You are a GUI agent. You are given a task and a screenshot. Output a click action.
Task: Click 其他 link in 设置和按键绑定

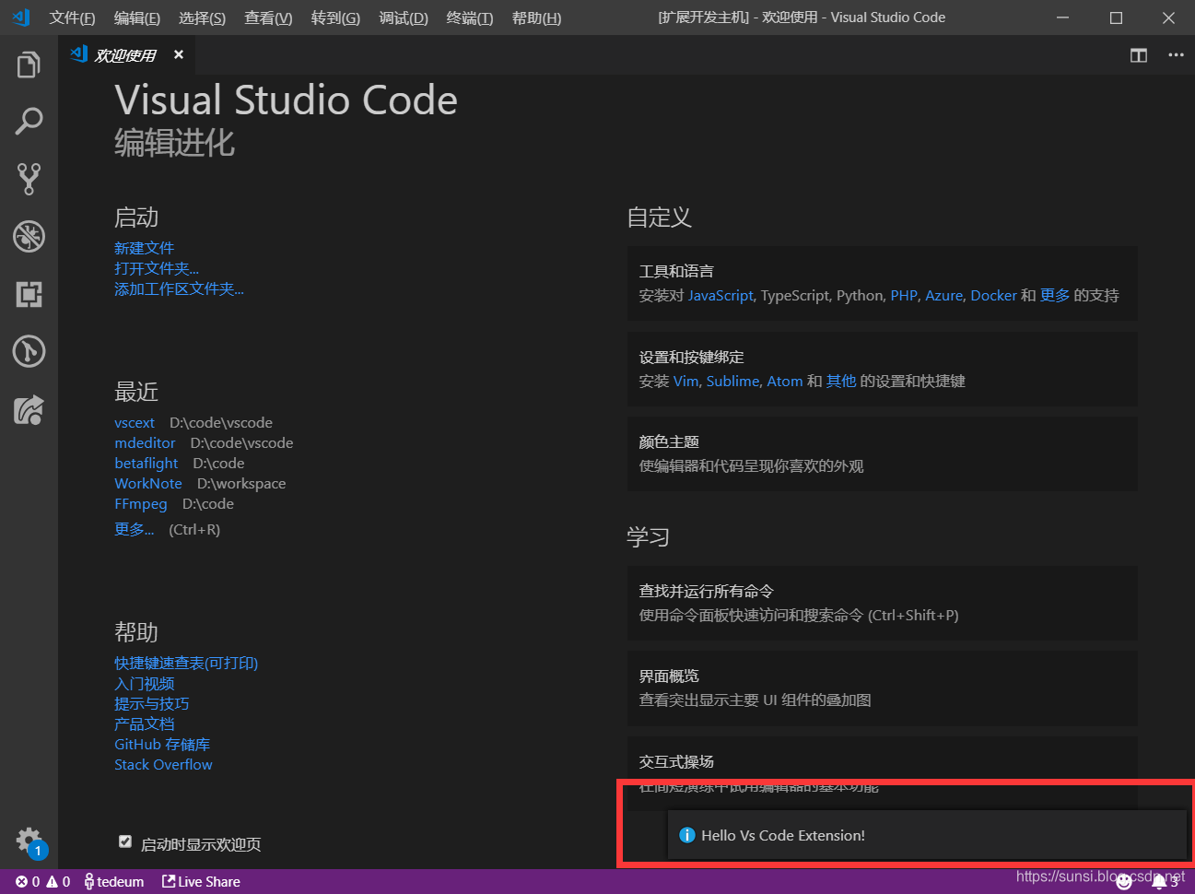(841, 381)
